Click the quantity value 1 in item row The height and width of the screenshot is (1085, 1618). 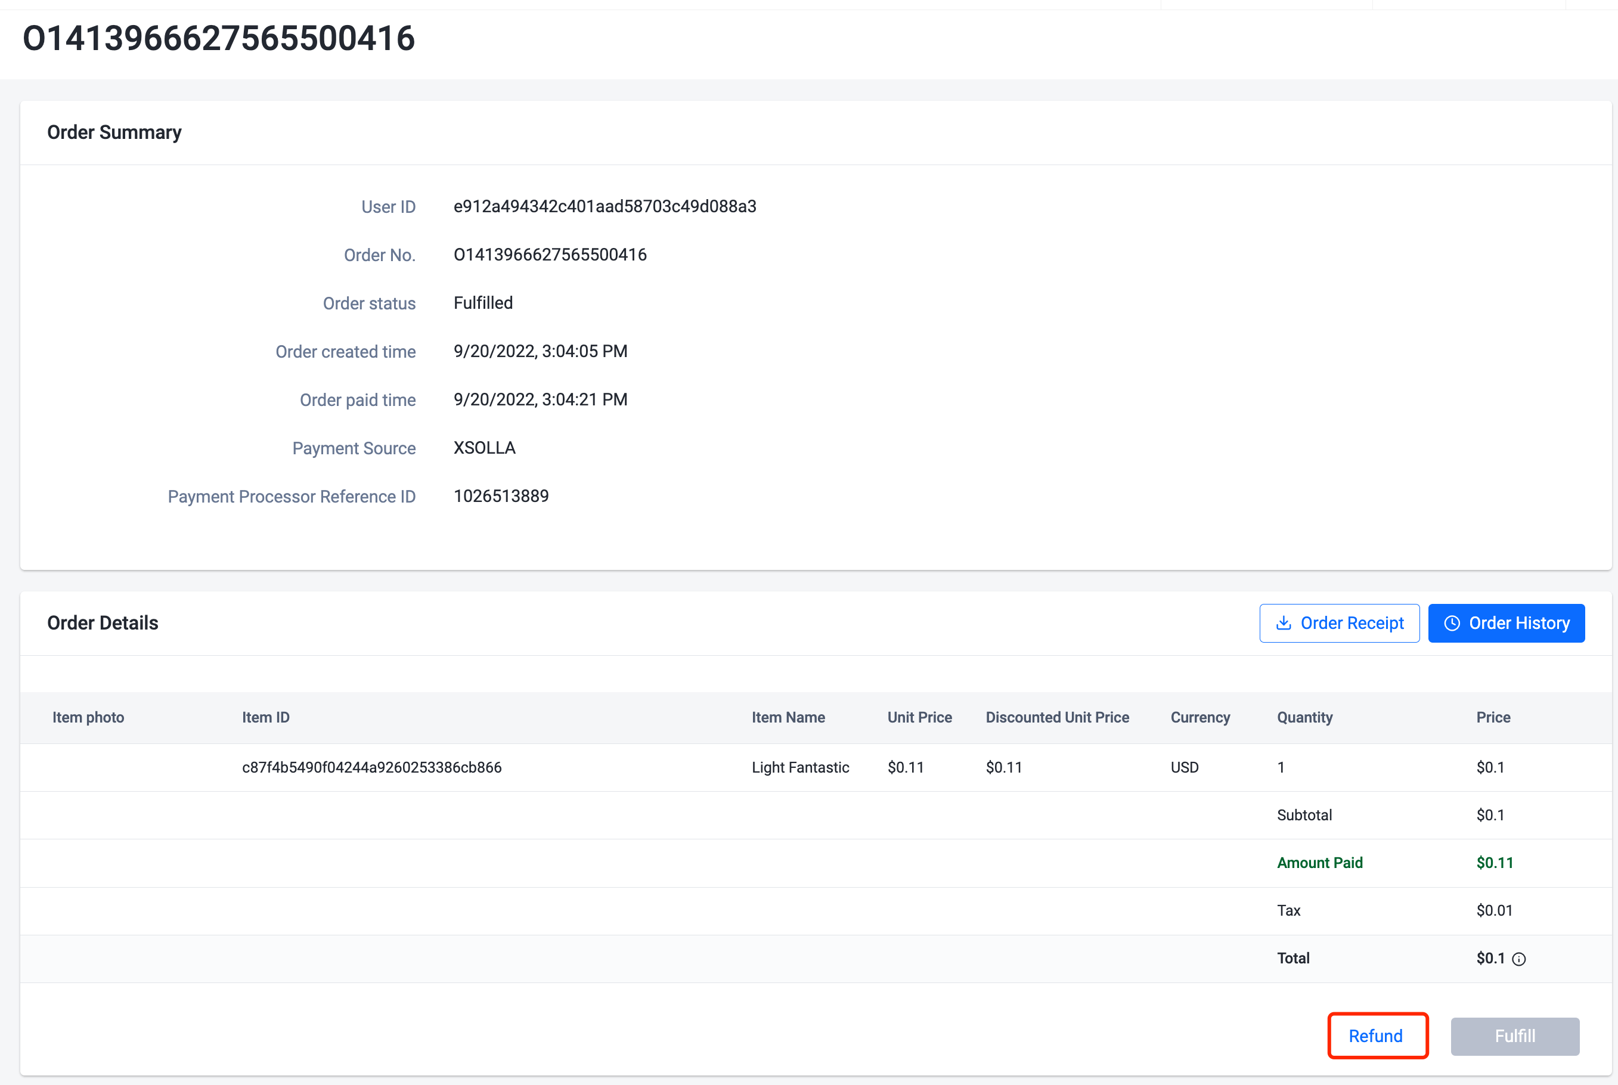[1281, 767]
